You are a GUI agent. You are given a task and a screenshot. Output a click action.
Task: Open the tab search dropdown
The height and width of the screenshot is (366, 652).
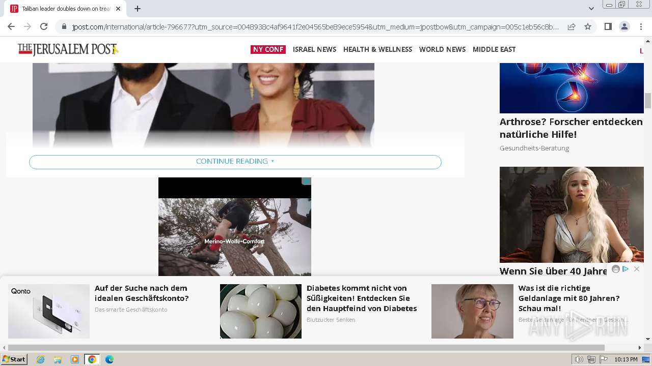pos(591,9)
